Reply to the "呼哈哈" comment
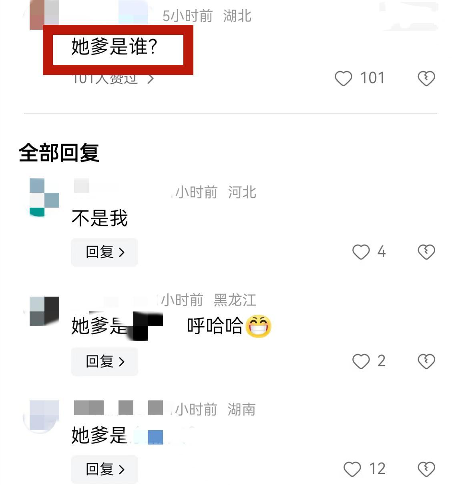Viewport: 460px width, 485px height. click(x=104, y=361)
